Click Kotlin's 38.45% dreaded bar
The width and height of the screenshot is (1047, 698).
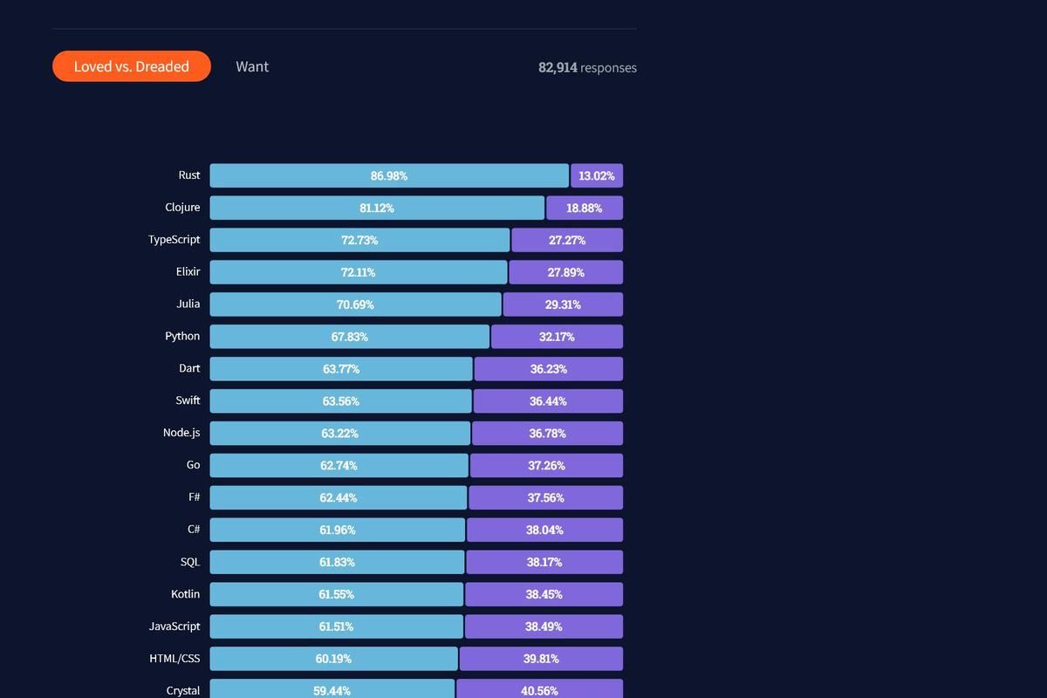544,594
